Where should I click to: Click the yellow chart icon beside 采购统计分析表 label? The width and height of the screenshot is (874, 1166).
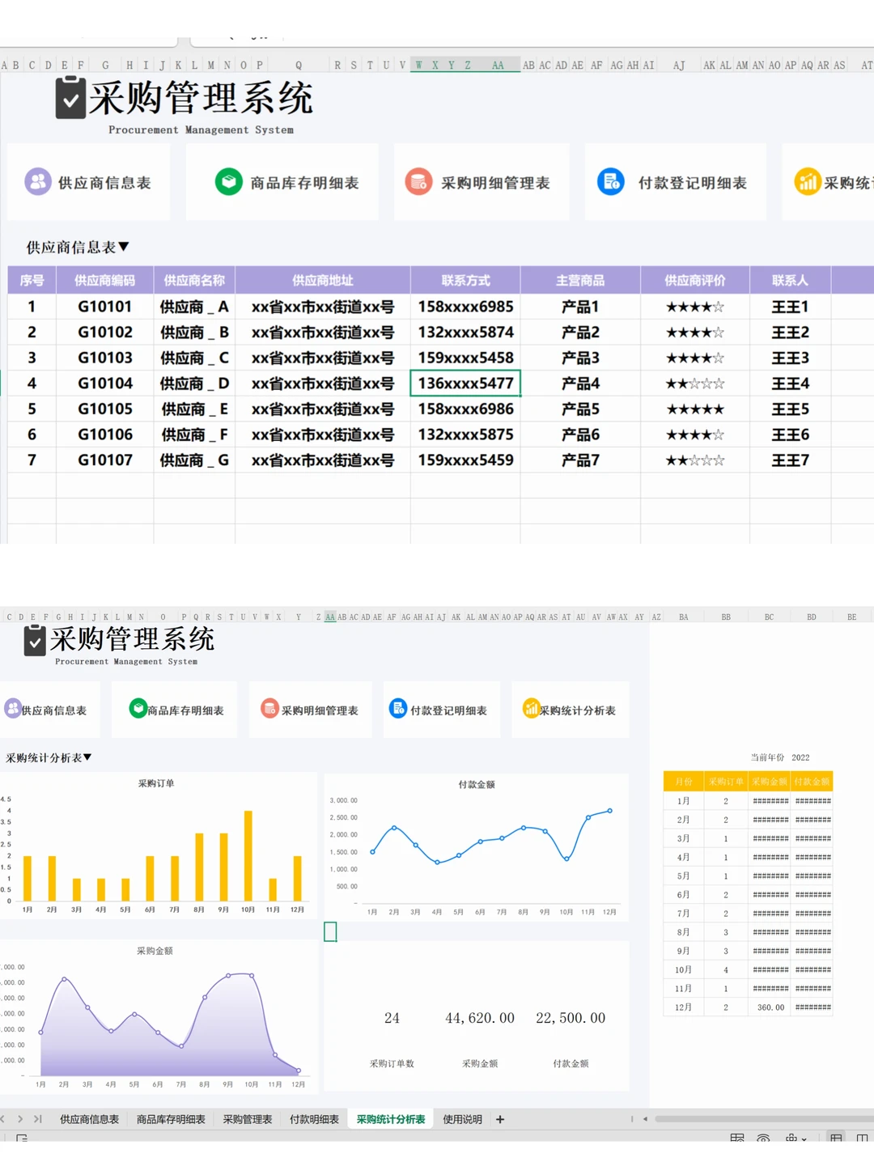(x=532, y=709)
